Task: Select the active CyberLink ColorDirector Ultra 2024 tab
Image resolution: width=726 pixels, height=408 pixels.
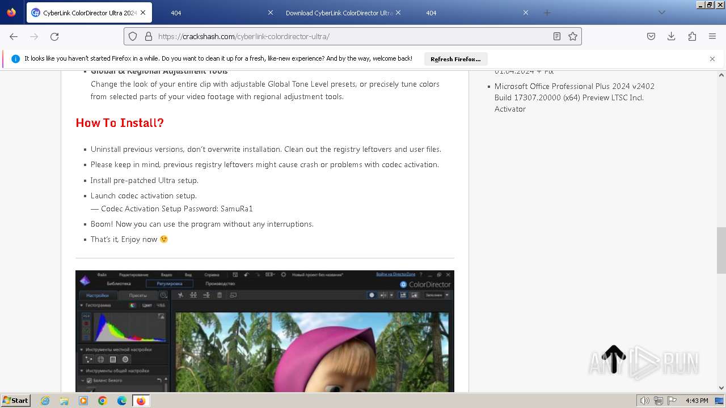Action: point(88,12)
